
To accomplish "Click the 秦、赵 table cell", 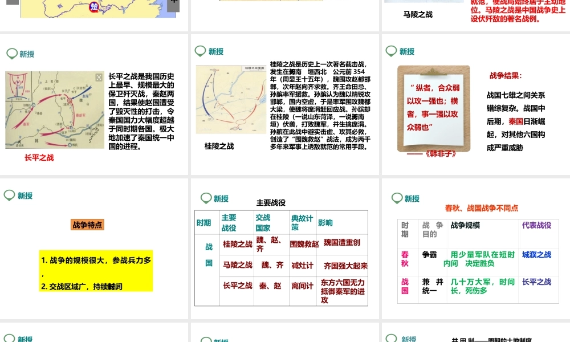I will [x=270, y=286].
